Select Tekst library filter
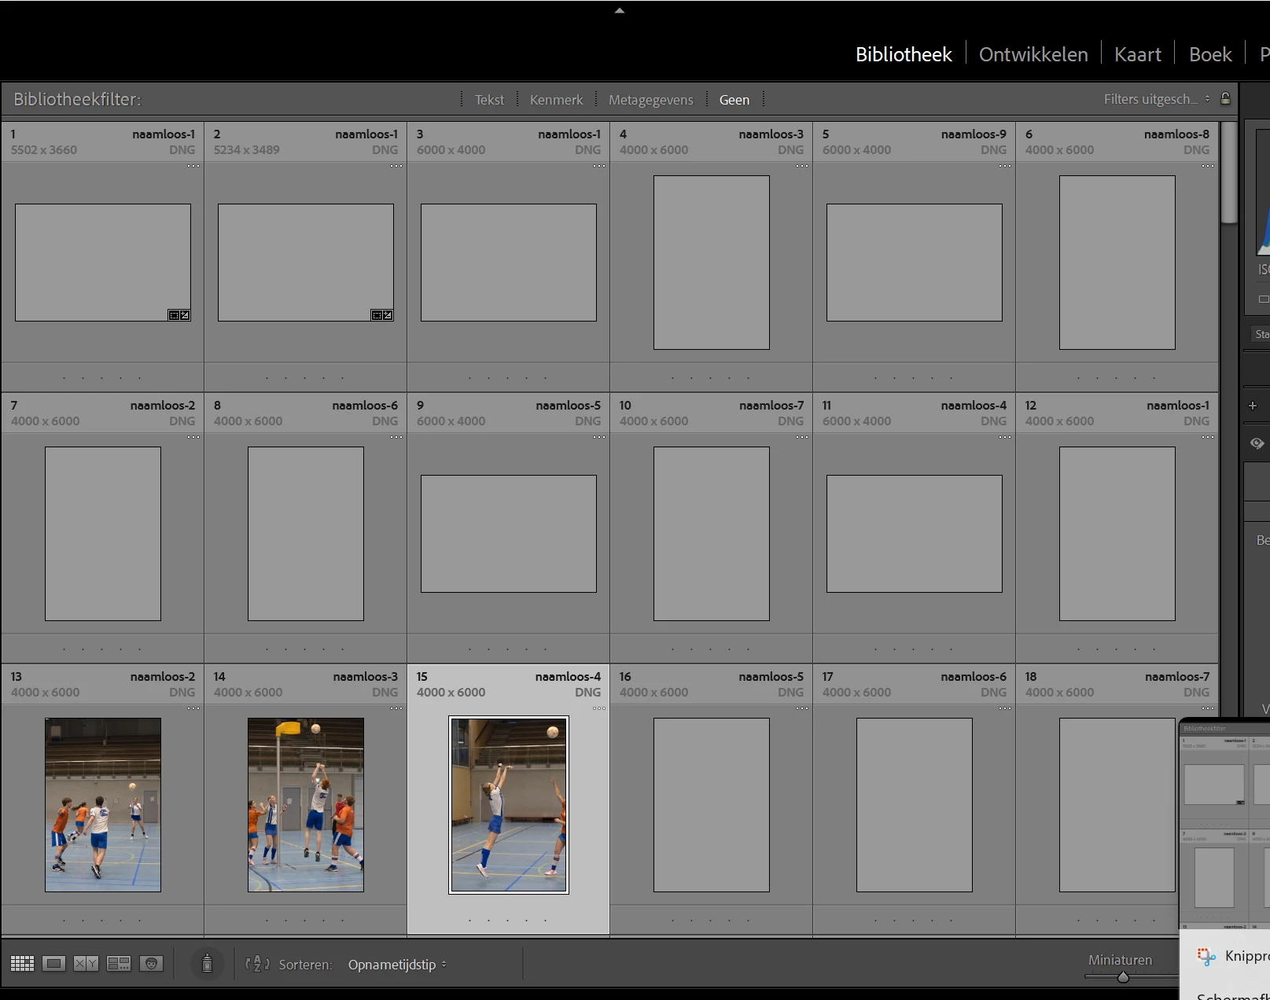This screenshot has width=1270, height=1000. (489, 100)
